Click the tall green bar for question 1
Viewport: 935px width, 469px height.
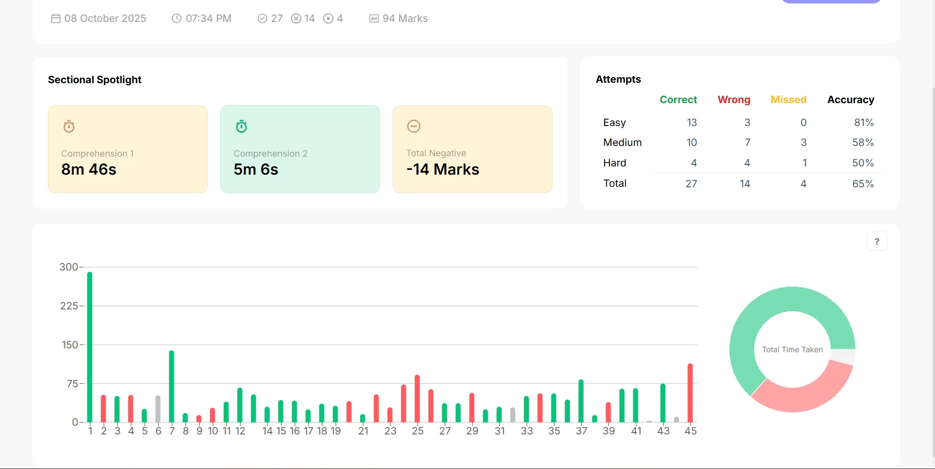pyautogui.click(x=90, y=347)
